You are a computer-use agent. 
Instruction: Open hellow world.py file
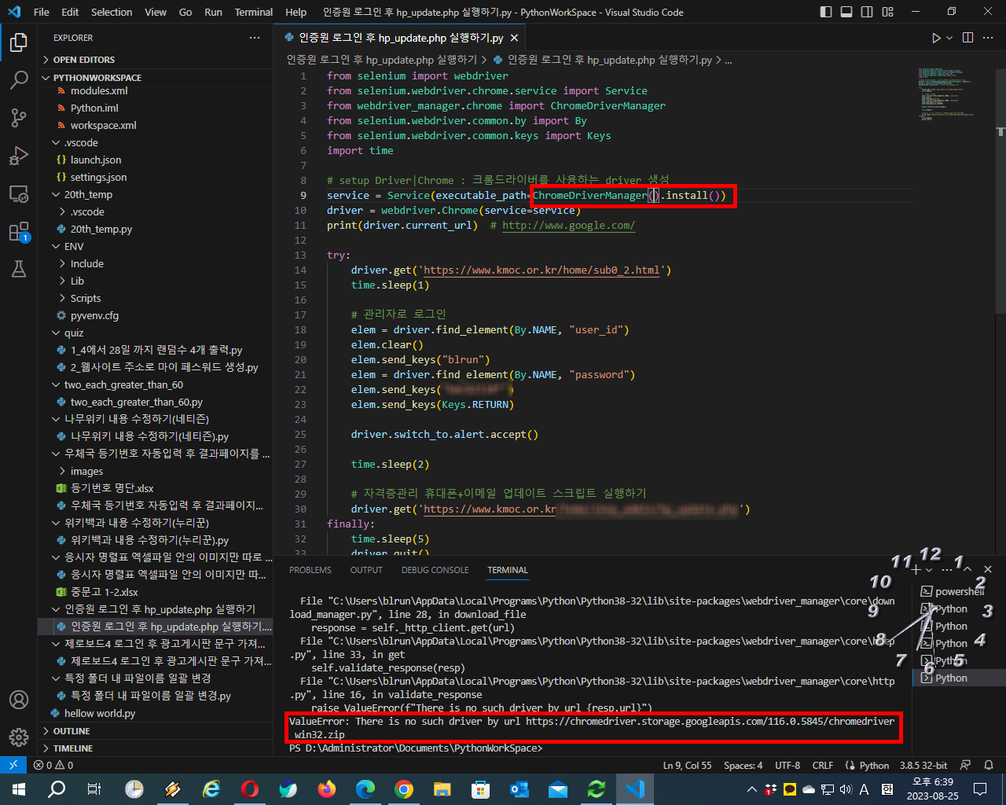(99, 713)
